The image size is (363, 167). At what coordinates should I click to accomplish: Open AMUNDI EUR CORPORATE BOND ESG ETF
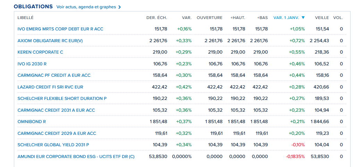[76, 157]
